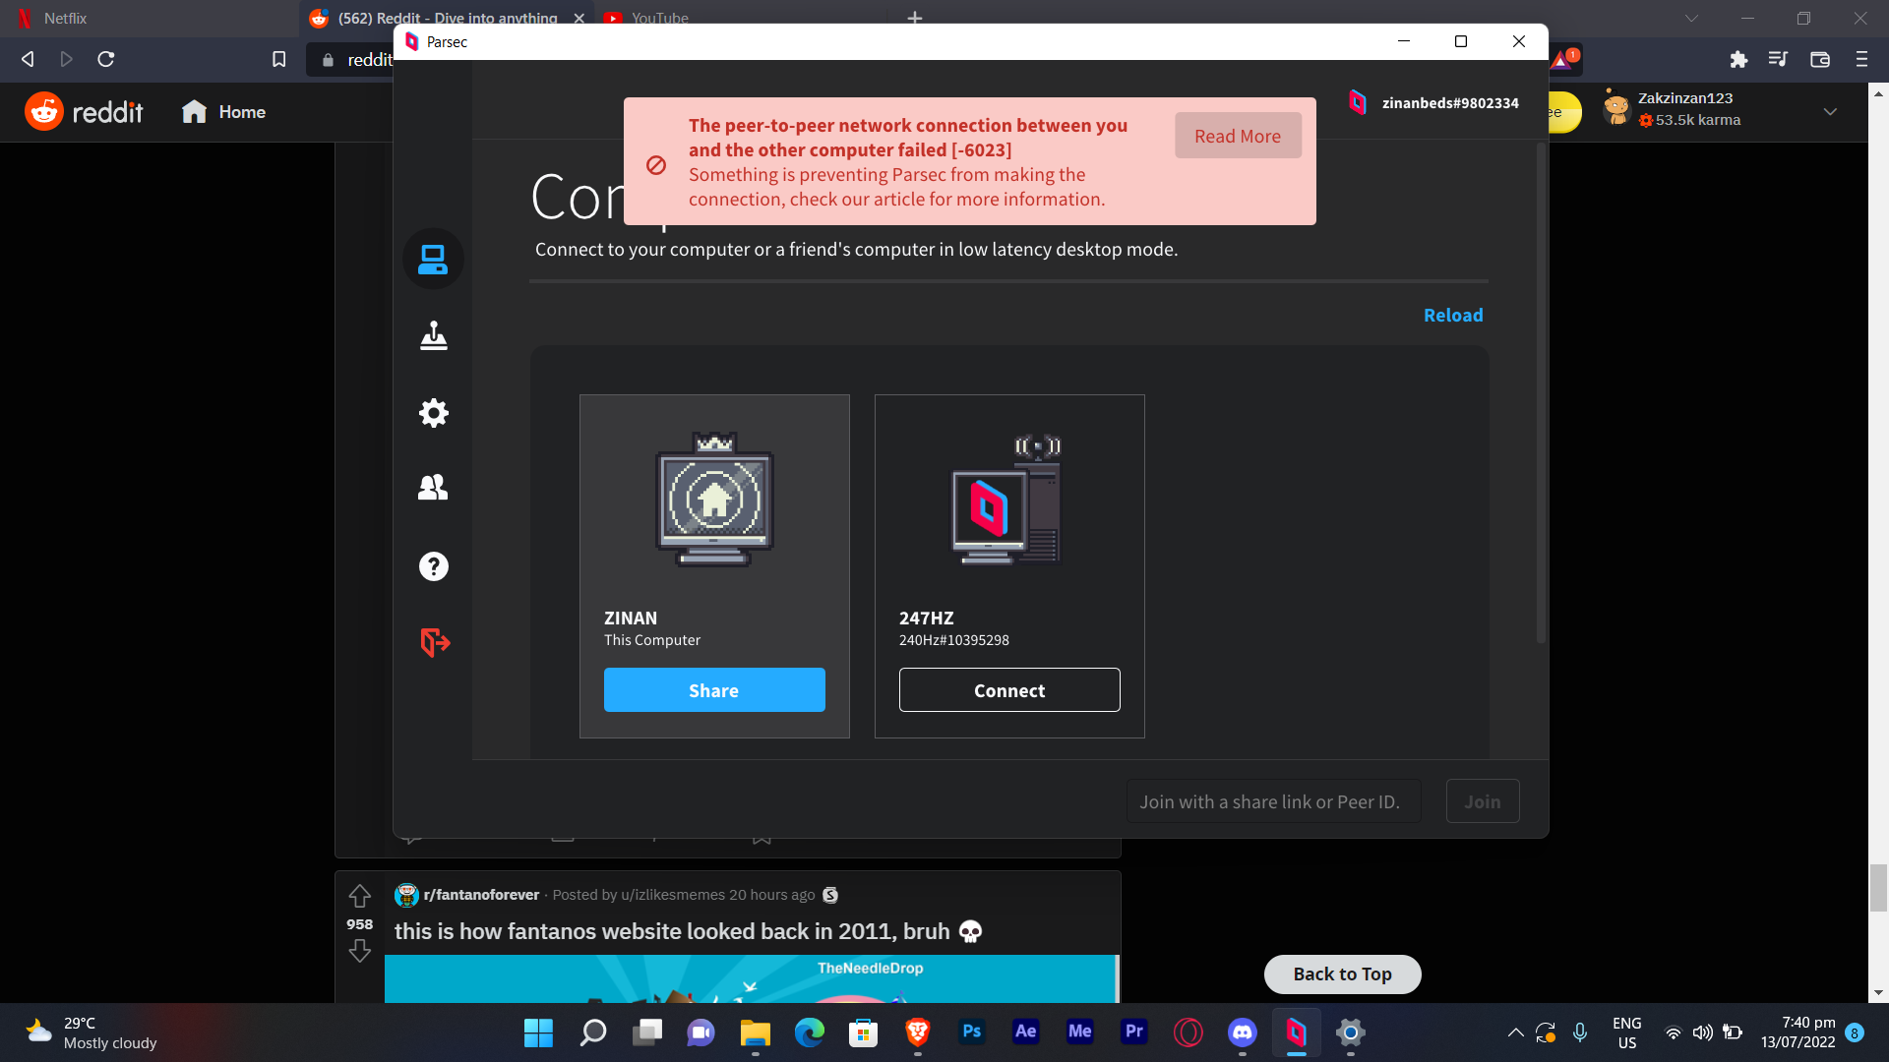Open Reddit Home dropdown

click(223, 112)
